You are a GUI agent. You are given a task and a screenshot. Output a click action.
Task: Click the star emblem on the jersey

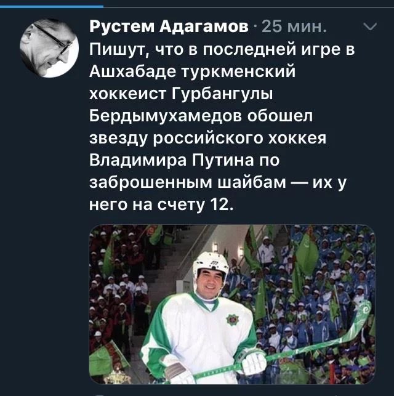[x=233, y=319]
